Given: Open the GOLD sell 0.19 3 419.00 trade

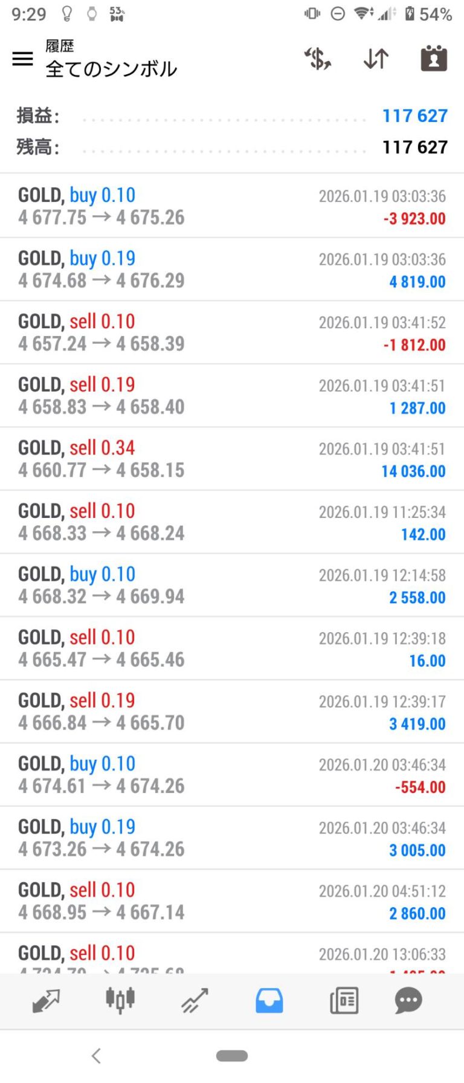Looking at the screenshot, I should tap(232, 711).
